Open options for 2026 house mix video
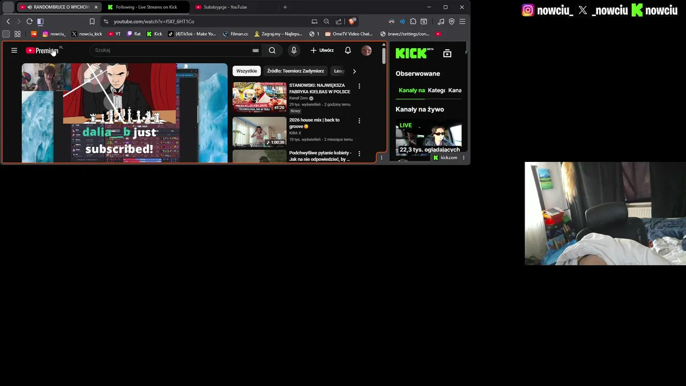The image size is (686, 386). (359, 121)
